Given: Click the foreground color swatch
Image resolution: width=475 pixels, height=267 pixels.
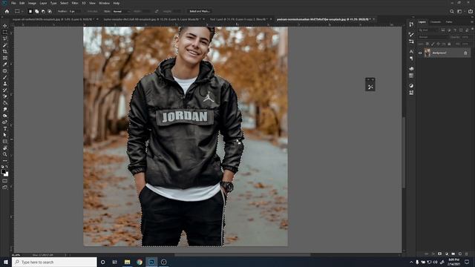Looking at the screenshot, I should point(3,171).
